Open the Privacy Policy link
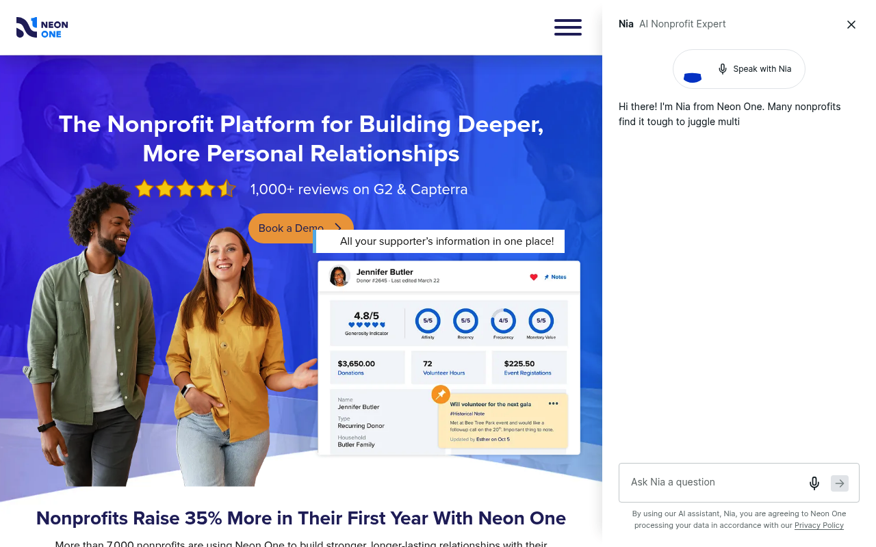The image size is (876, 547). (x=819, y=525)
